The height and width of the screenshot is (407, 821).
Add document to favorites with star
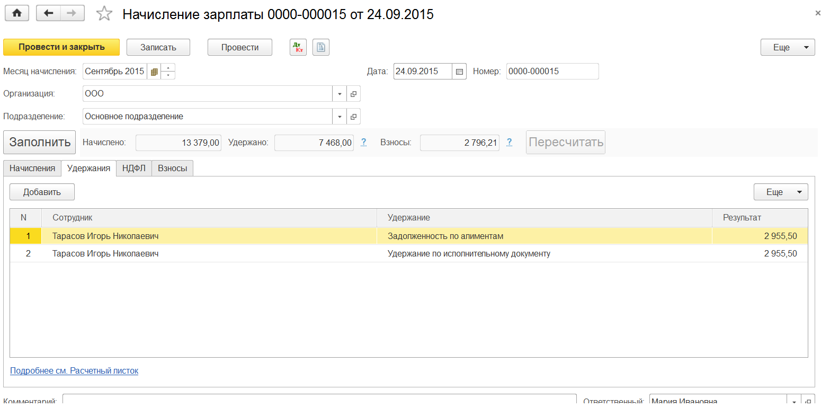[x=104, y=14]
